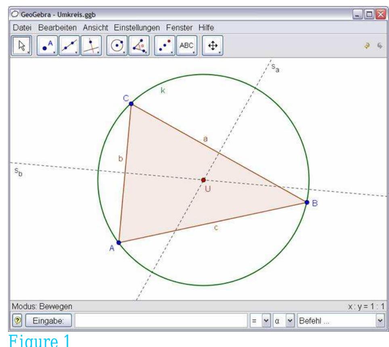This screenshot has width=389, height=347.
Task: Click the undo arrow icon
Action: click(x=367, y=46)
